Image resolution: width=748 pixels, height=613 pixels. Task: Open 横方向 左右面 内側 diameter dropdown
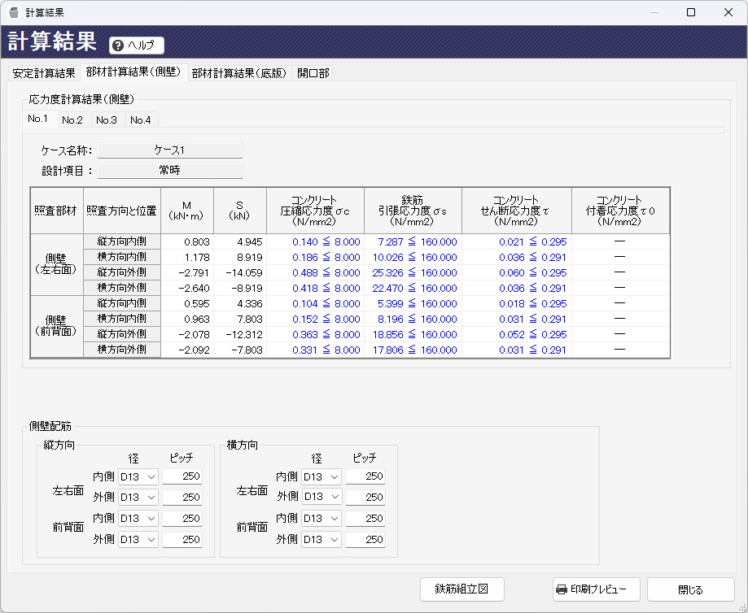(x=321, y=476)
